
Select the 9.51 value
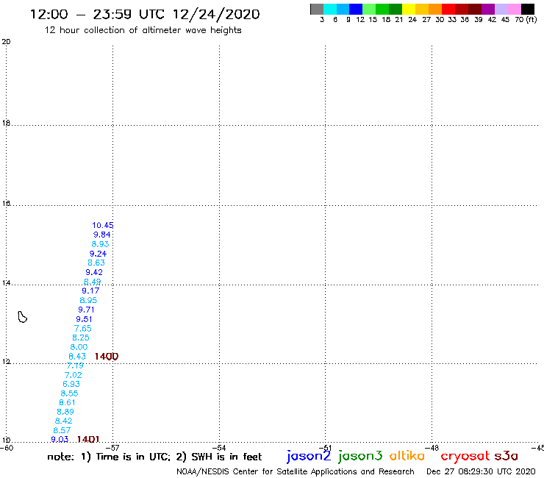point(84,319)
